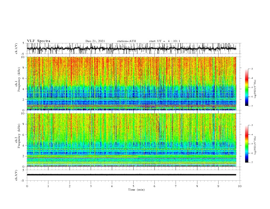Image resolution: width=270 pixels, height=209 pixels.
Task: Click the time axis tick label '0'
Action: point(27,186)
